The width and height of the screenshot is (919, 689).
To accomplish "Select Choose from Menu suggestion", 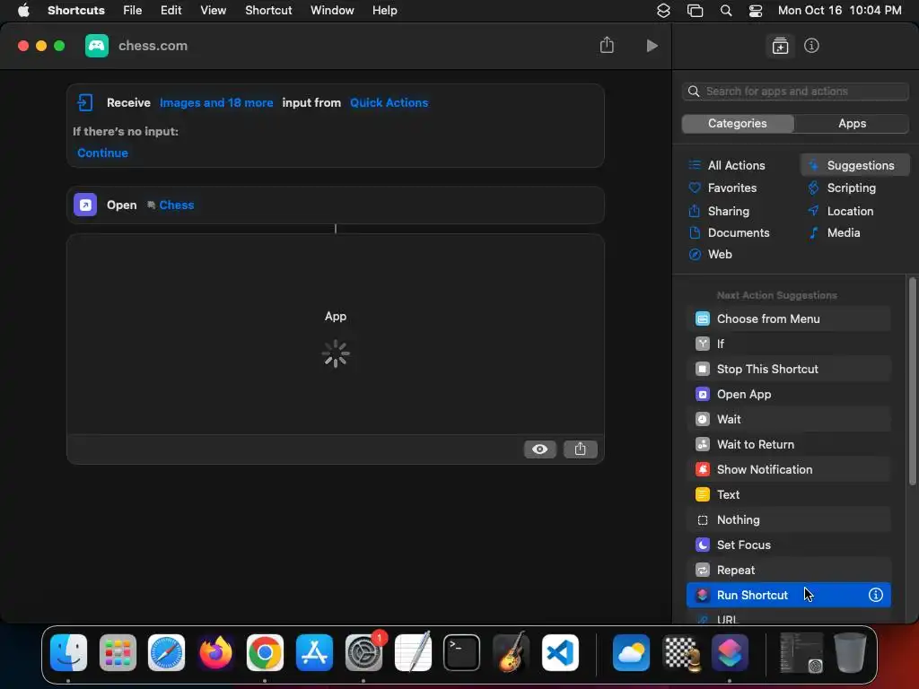I will pyautogui.click(x=788, y=318).
